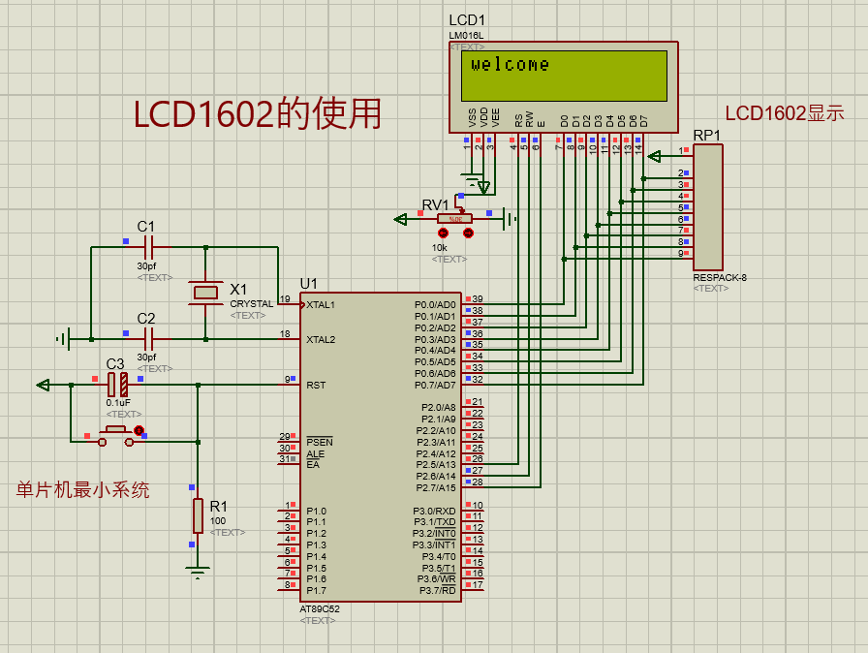Select ground symbol left of C2
Viewport: 868px width, 653px height.
(x=64, y=339)
